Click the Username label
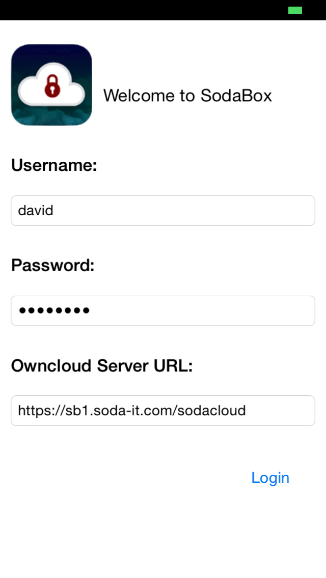The height and width of the screenshot is (578, 326). click(x=54, y=165)
